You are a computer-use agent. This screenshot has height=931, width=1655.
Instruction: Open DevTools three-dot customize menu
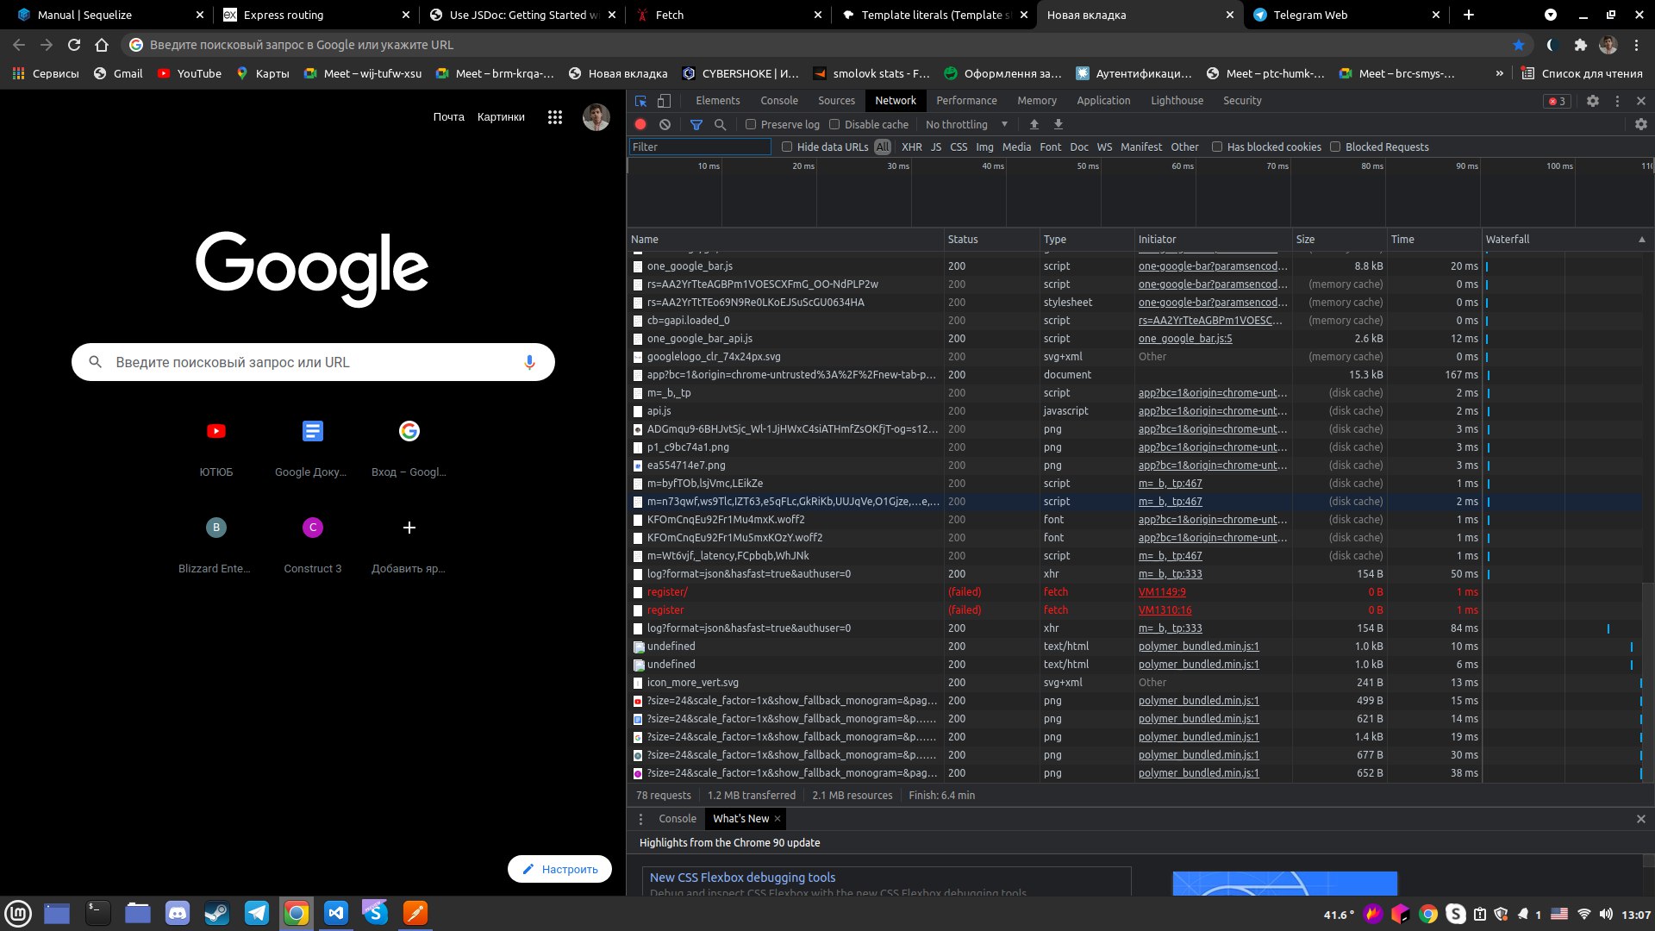[x=1617, y=101]
